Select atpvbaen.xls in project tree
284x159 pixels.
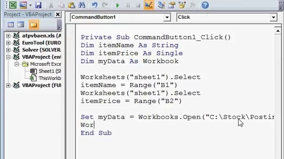41,36
